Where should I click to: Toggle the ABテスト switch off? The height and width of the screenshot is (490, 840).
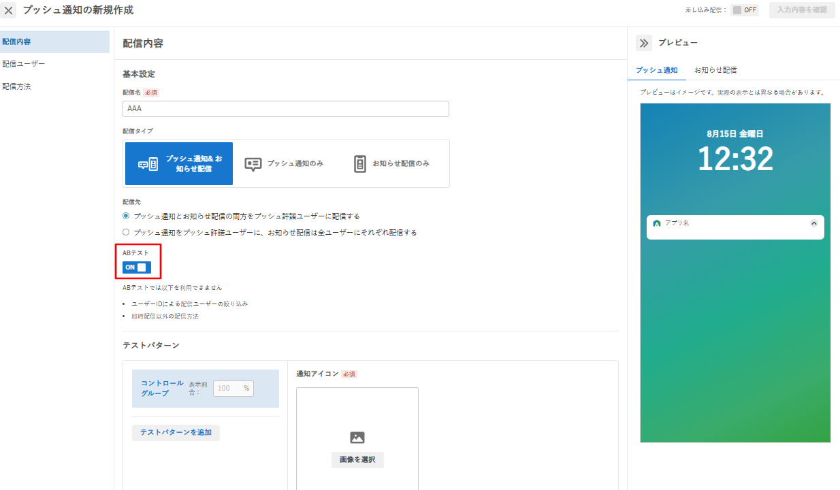point(137,267)
